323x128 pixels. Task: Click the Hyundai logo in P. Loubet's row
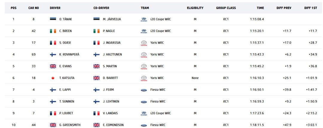pyautogui.click(x=144, y=113)
